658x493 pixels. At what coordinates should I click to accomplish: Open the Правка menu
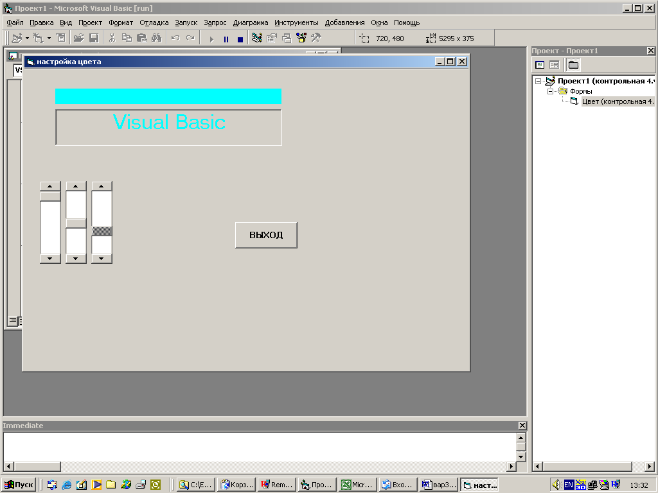(x=42, y=22)
